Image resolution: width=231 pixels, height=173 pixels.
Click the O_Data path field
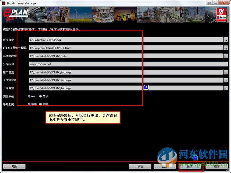(126, 48)
